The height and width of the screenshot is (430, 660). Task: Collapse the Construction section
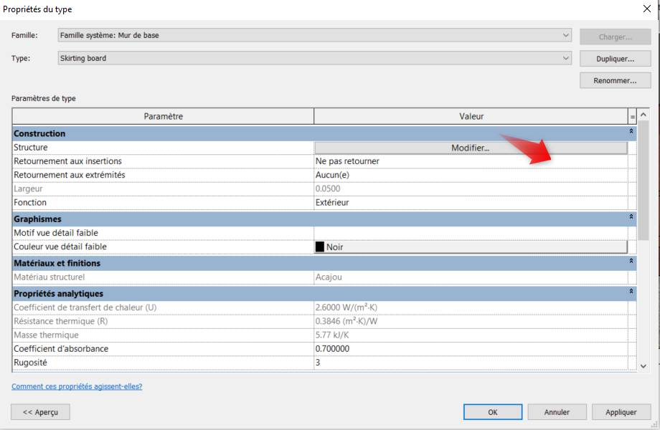[631, 133]
